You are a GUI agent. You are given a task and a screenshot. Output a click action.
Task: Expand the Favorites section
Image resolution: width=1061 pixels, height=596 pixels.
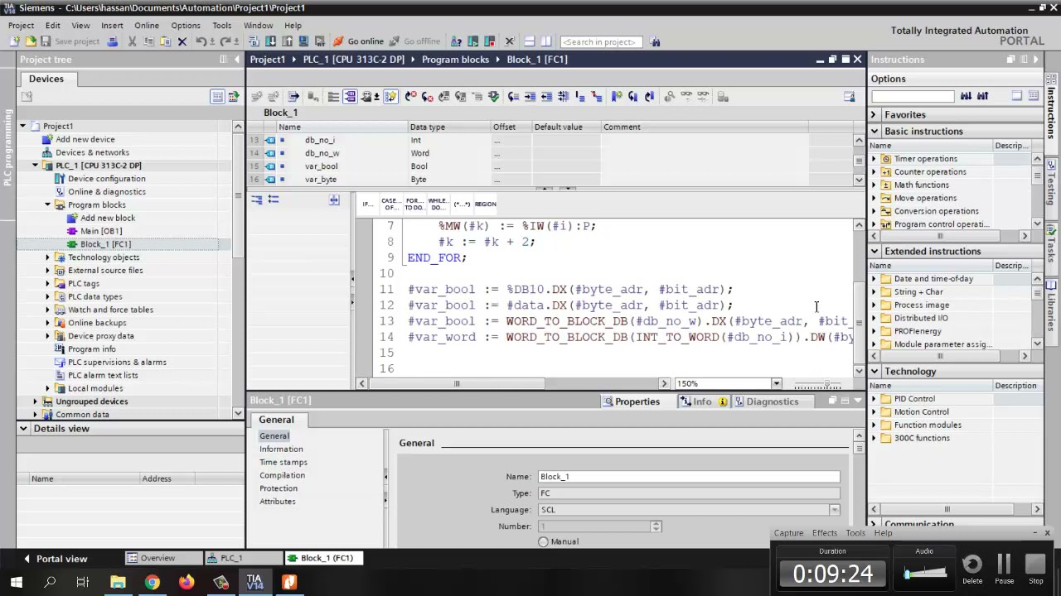pos(874,114)
